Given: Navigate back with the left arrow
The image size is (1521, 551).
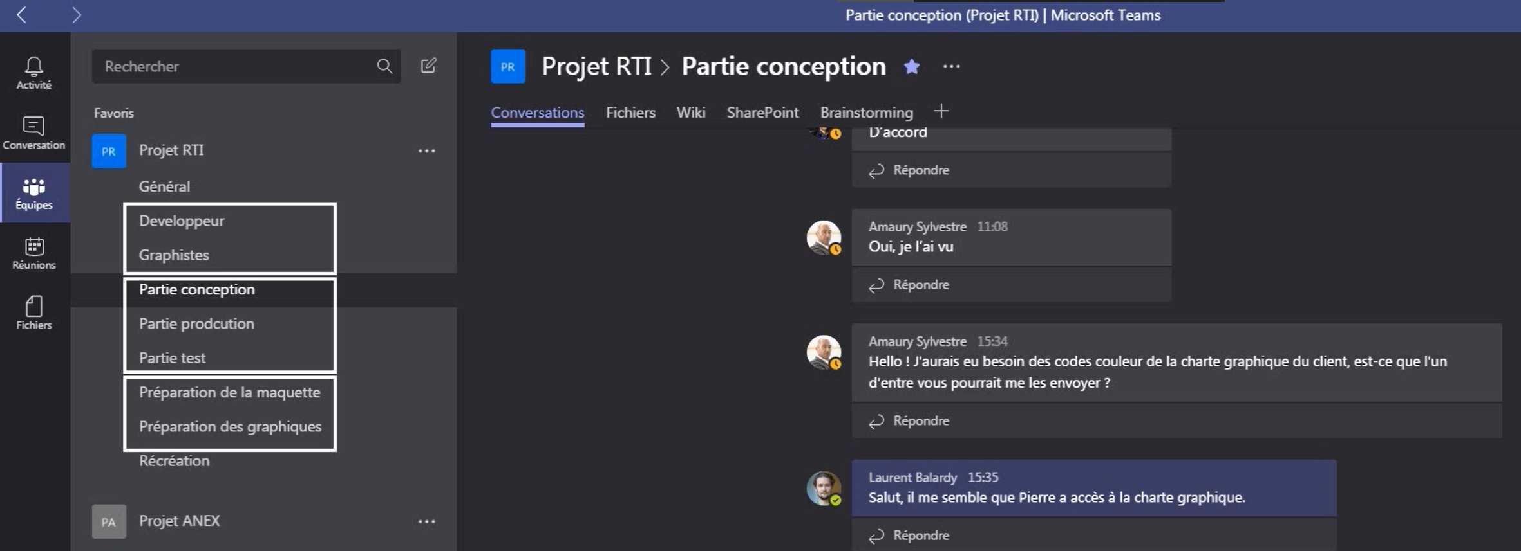Looking at the screenshot, I should point(21,15).
